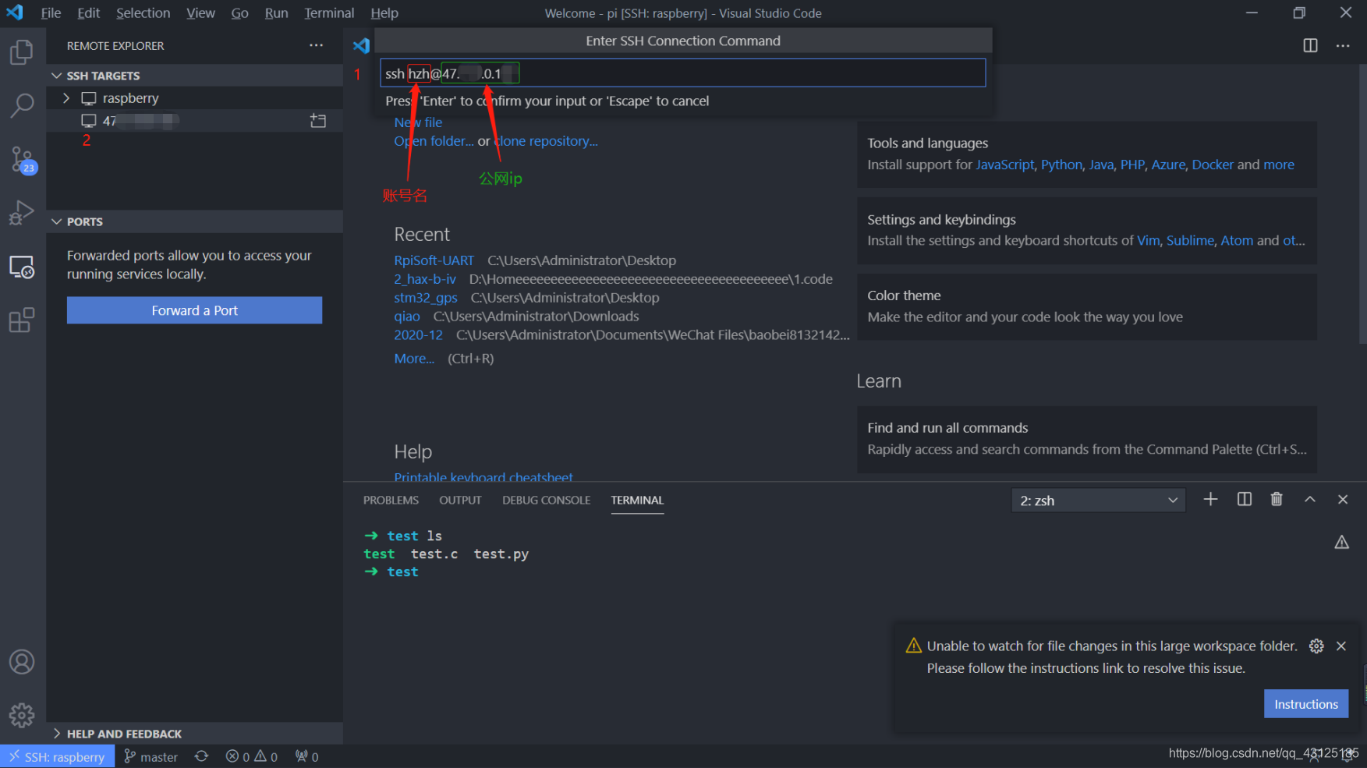Click the SSH connection command input field
The height and width of the screenshot is (768, 1367).
pyautogui.click(x=683, y=73)
